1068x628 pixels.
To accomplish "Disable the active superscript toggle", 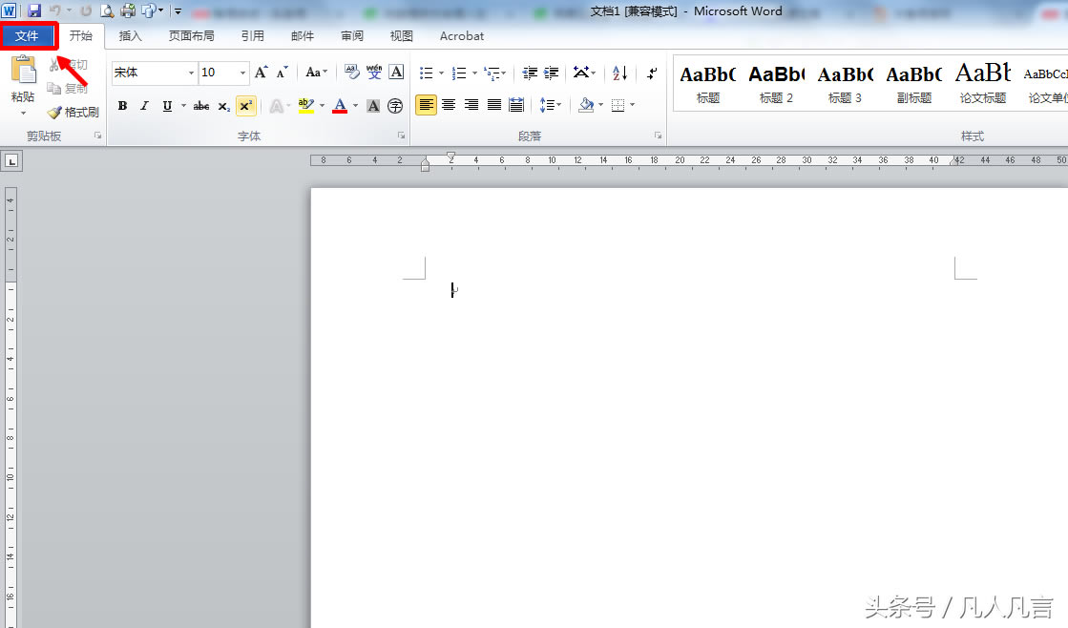I will [245, 105].
